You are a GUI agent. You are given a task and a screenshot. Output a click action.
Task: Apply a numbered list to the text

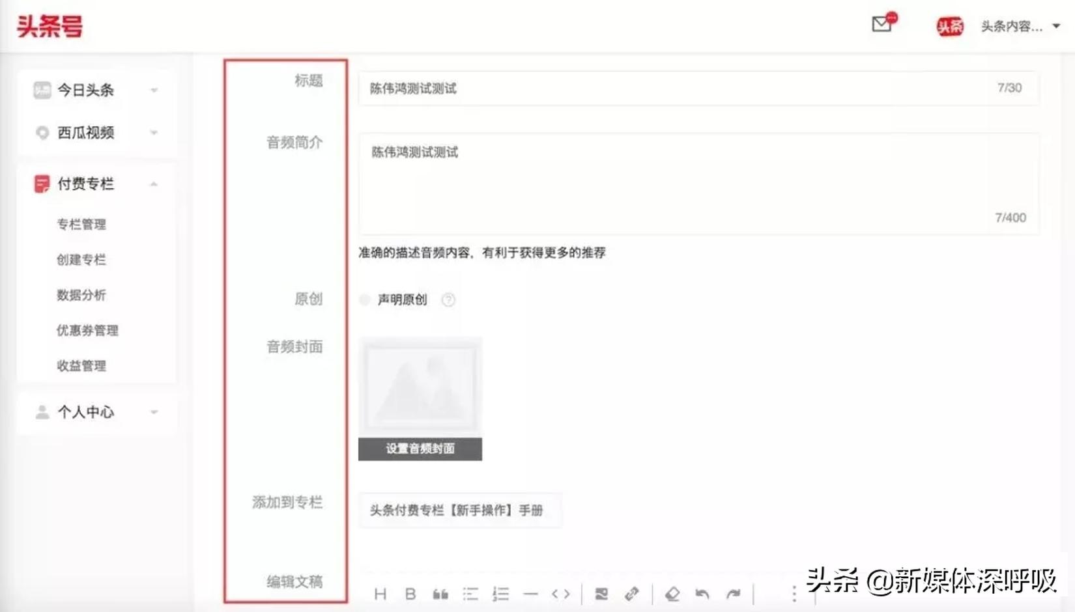(x=500, y=594)
